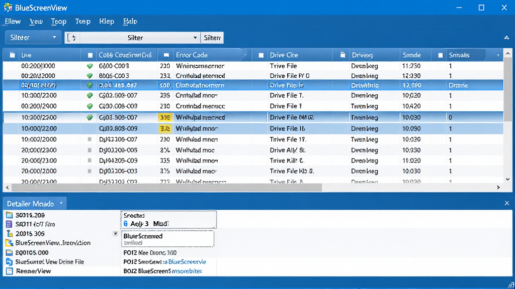Click the file icon before Drivieg header
Viewport: 515px width, 289px height.
click(342, 55)
